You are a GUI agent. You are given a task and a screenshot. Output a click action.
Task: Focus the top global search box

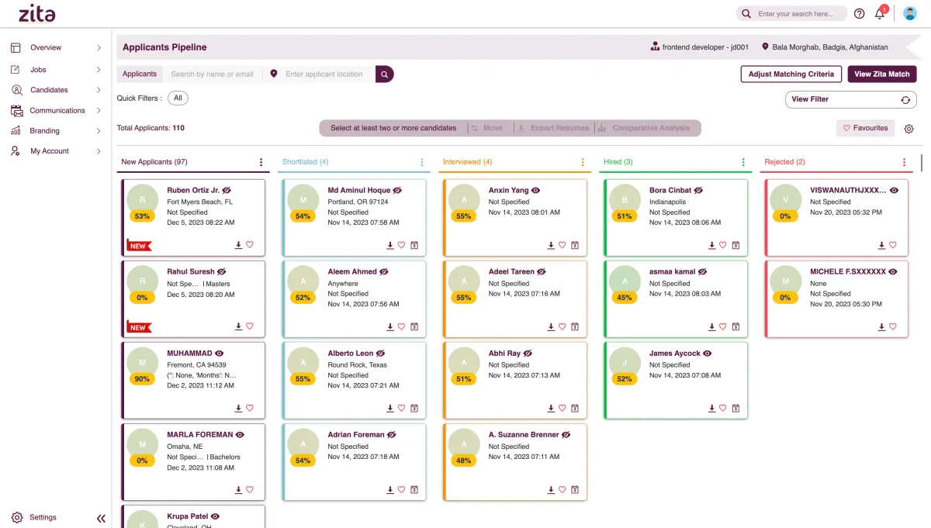click(x=791, y=14)
